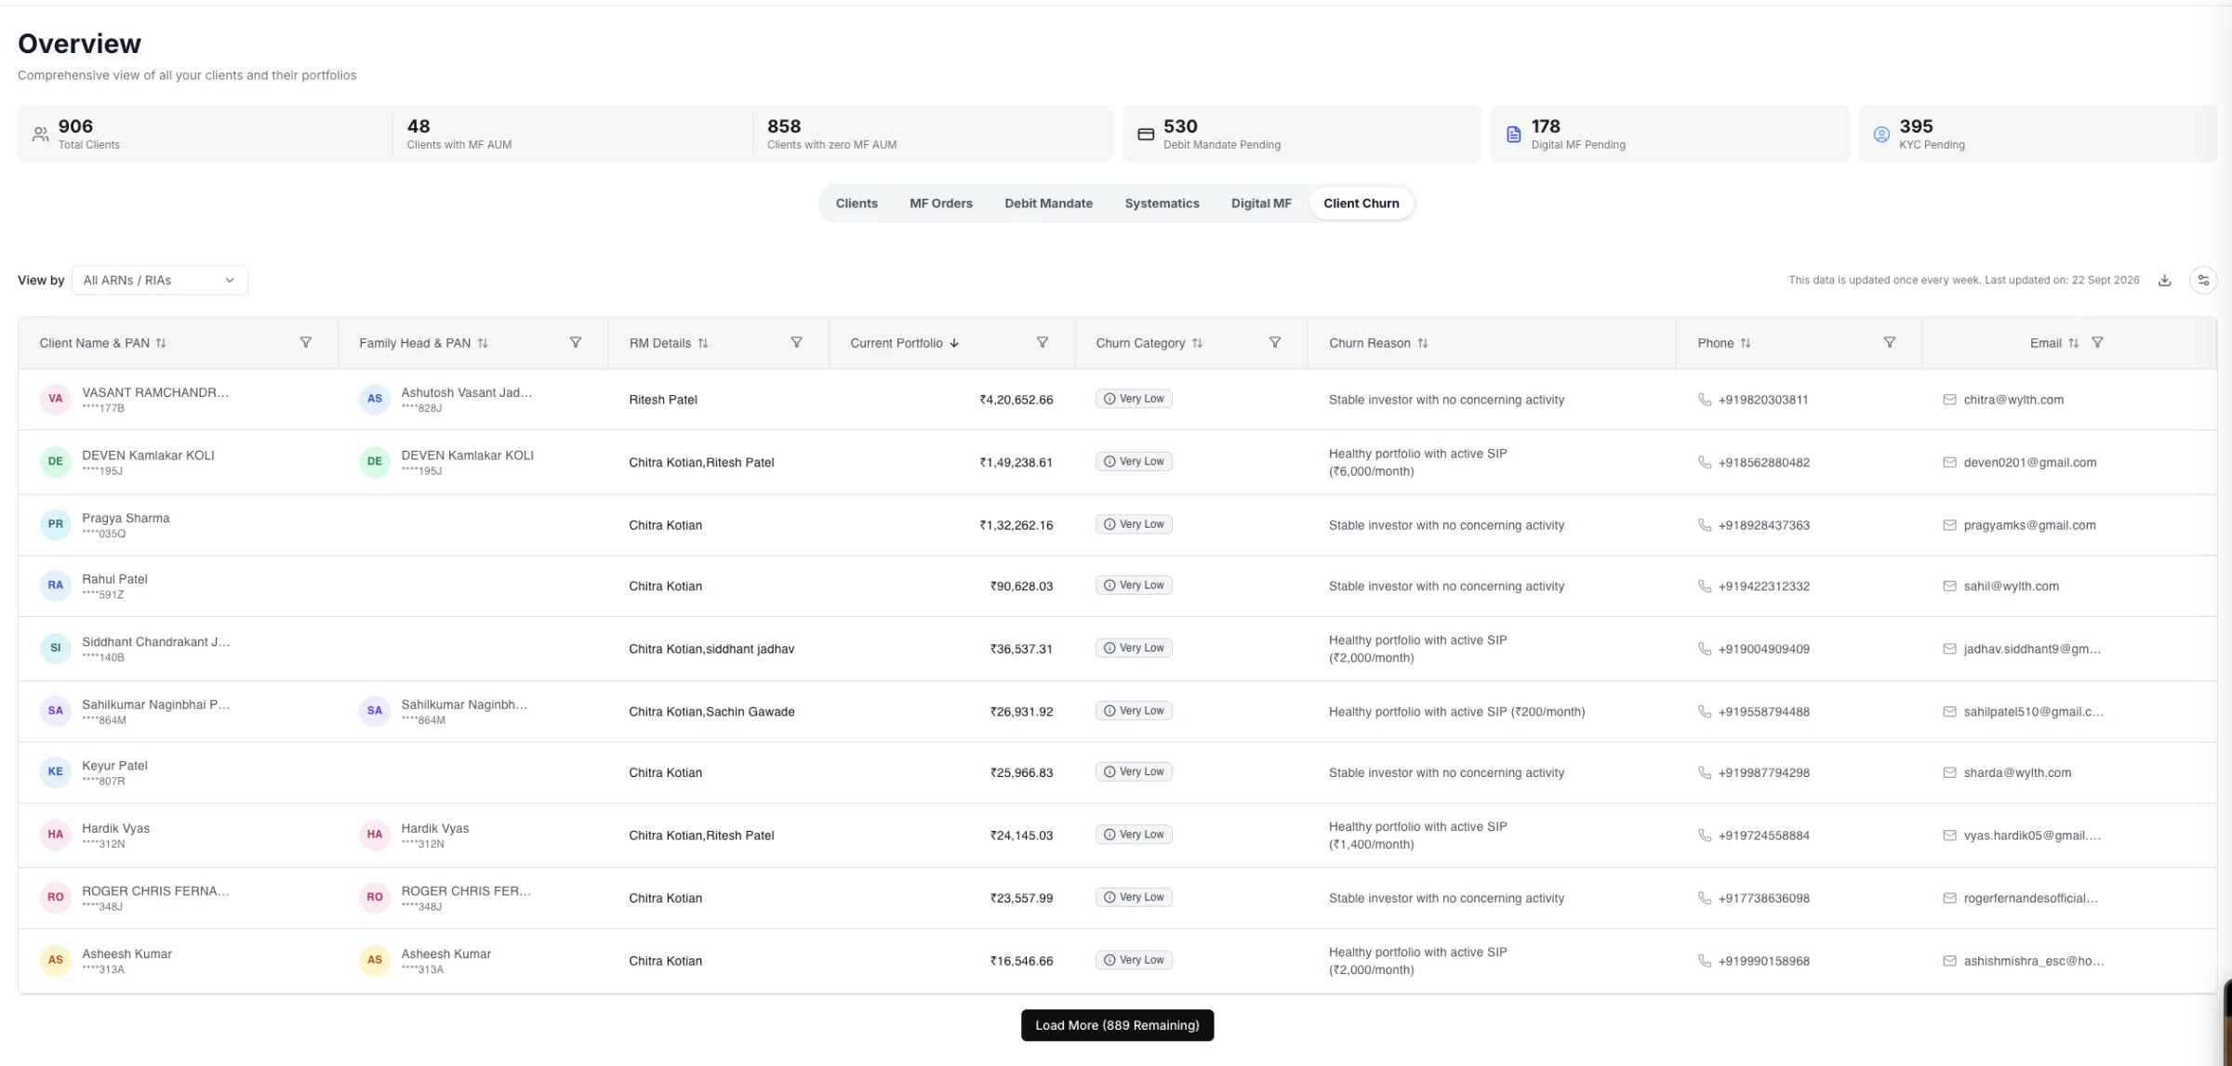Switch to the Clients tab
The image size is (2232, 1066).
tap(856, 204)
